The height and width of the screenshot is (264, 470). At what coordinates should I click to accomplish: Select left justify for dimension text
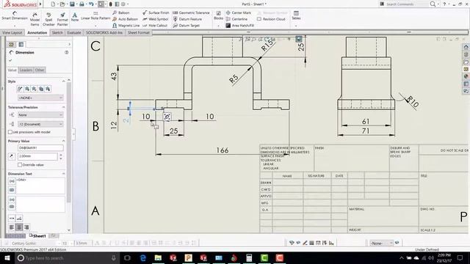pos(12,227)
